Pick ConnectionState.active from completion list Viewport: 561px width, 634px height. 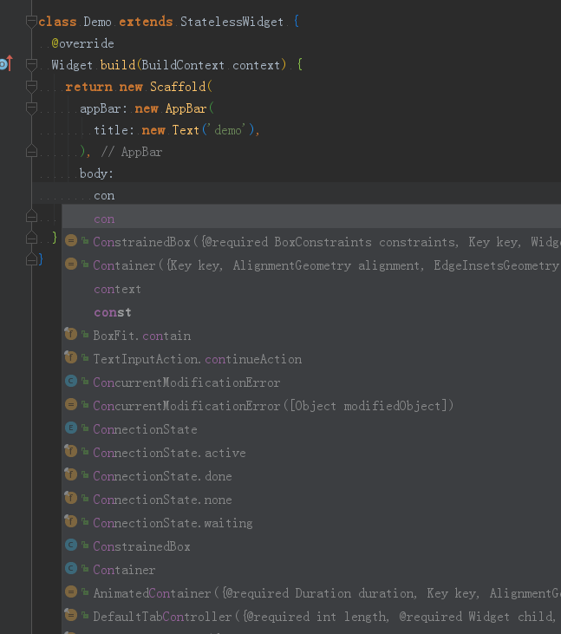(311, 453)
